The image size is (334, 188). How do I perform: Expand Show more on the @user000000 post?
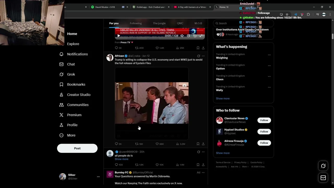tap(121, 159)
